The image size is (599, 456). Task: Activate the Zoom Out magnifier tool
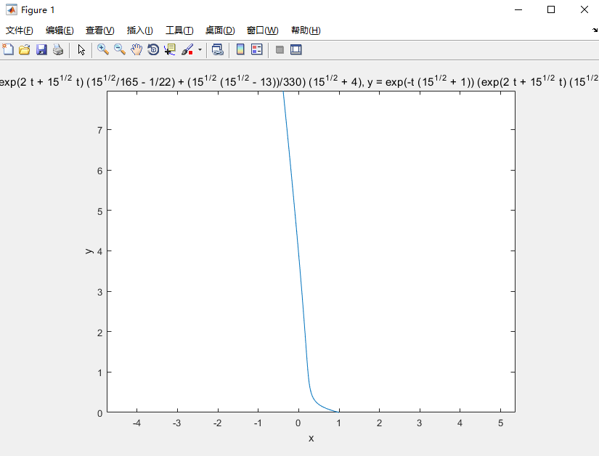(x=120, y=49)
